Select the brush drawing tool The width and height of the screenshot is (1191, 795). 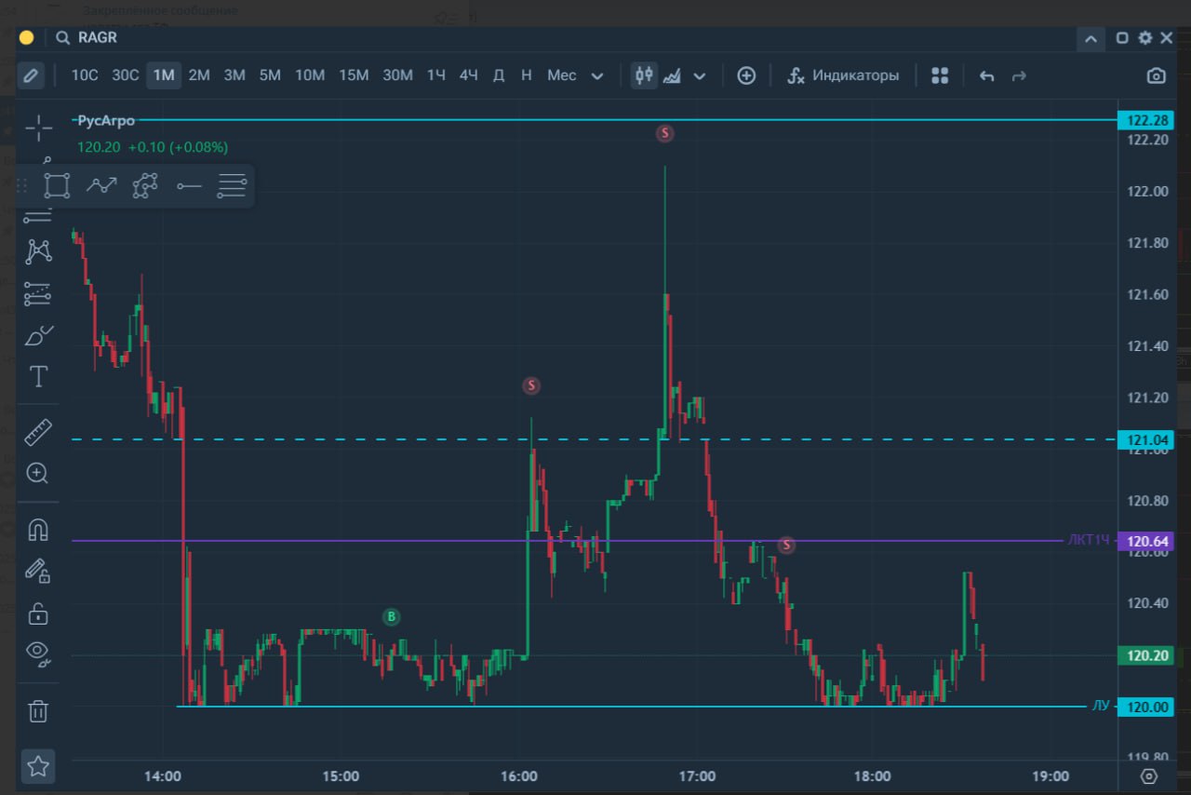click(x=38, y=336)
